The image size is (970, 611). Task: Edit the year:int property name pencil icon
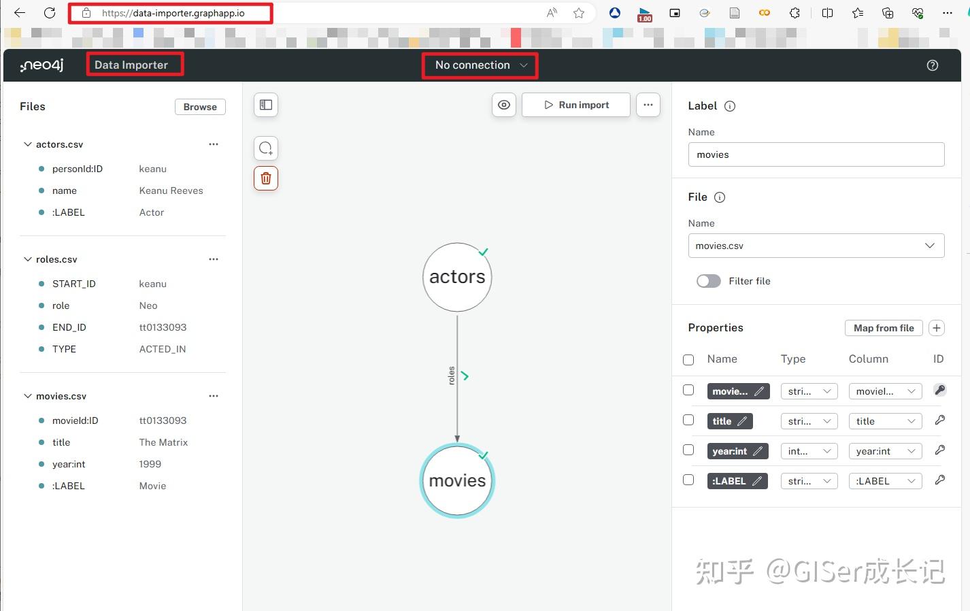click(x=758, y=450)
